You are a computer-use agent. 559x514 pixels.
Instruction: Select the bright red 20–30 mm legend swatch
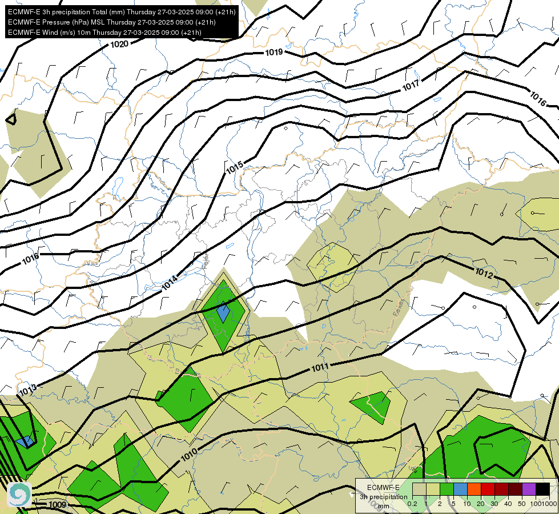488,489
